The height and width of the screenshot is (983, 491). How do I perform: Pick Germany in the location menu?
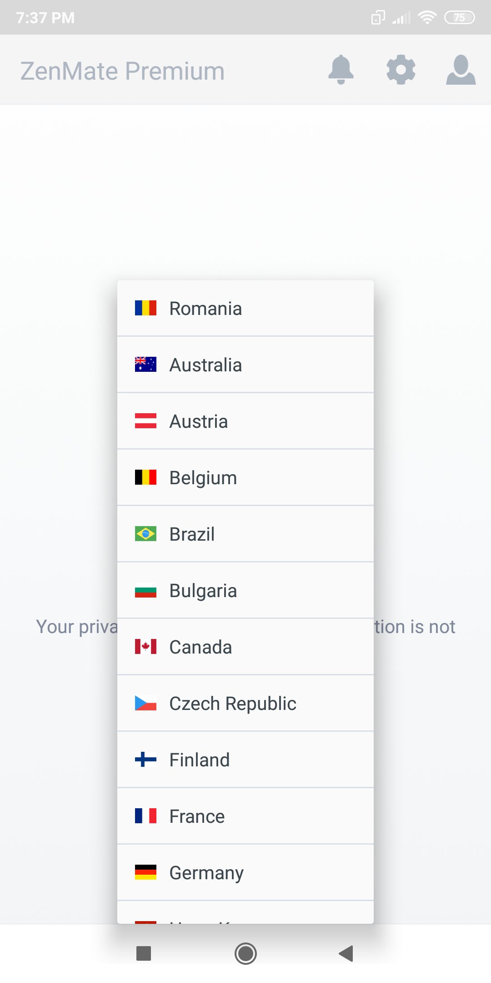(x=245, y=873)
